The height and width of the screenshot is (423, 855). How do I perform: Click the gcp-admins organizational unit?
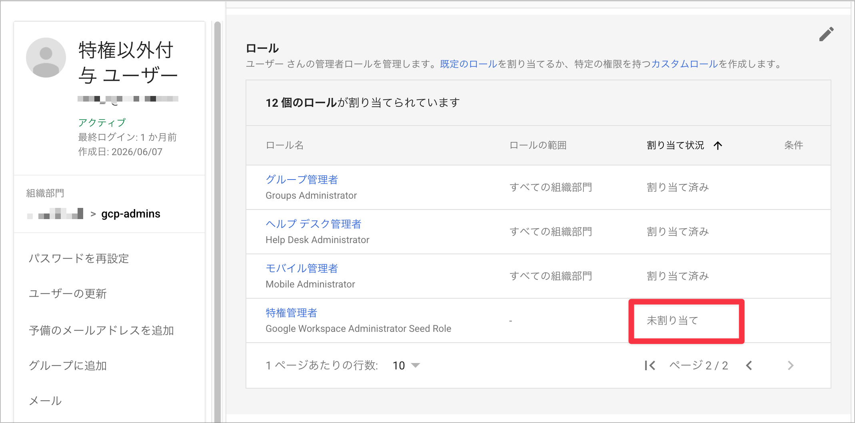click(x=131, y=214)
